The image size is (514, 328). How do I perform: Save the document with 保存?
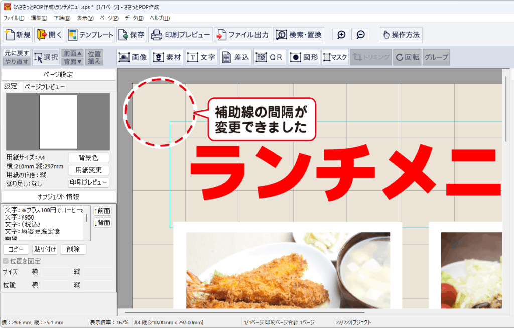[x=132, y=35]
